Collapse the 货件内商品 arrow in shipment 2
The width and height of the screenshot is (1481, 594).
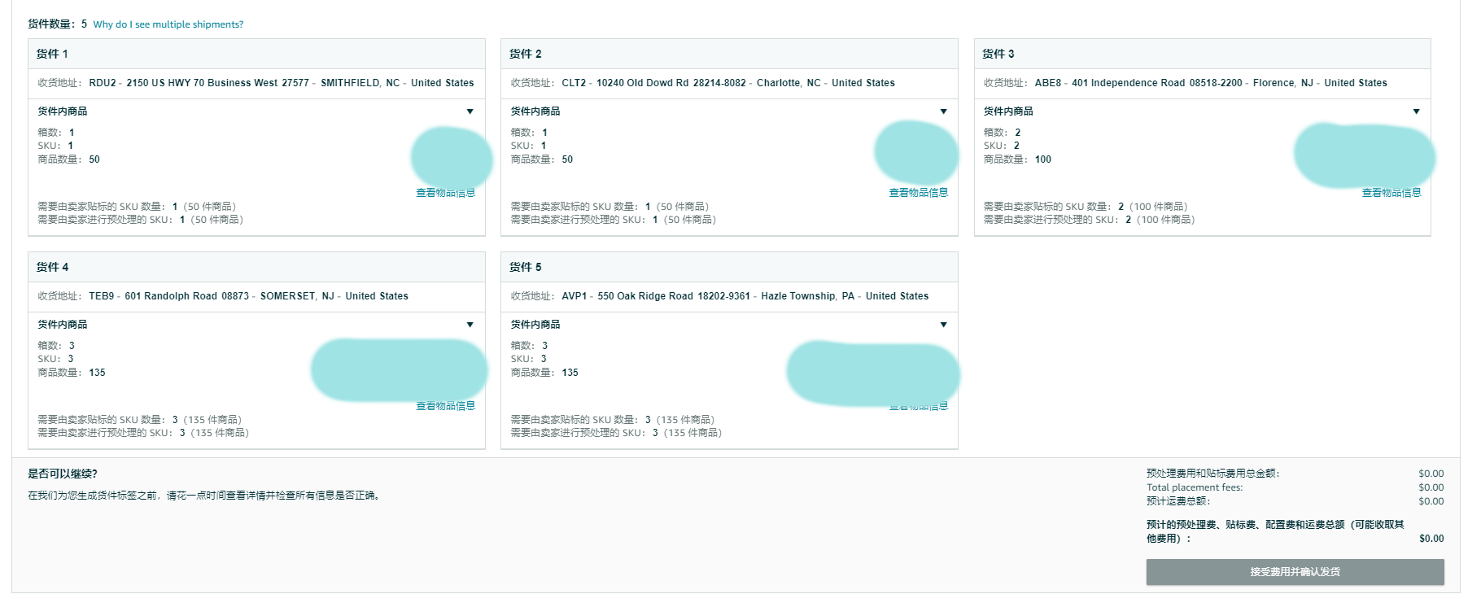pyautogui.click(x=943, y=111)
